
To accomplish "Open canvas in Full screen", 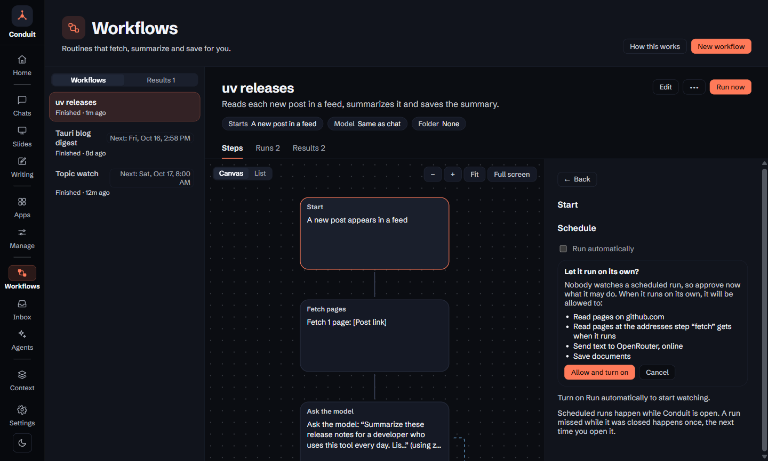I will [x=512, y=174].
